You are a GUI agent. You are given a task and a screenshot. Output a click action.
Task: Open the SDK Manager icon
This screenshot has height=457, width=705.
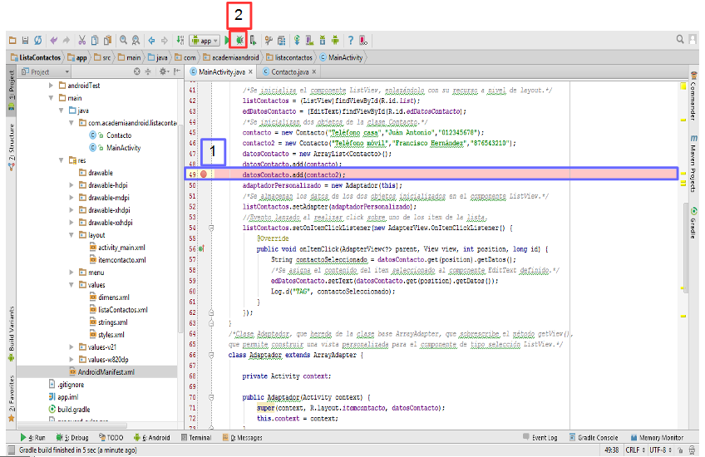coord(323,41)
